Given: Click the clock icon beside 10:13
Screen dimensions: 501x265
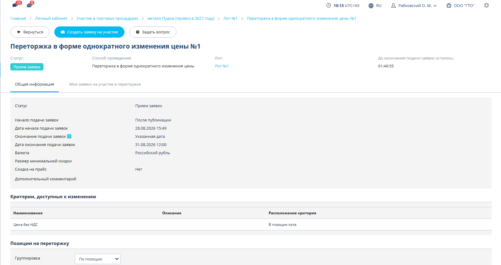Looking at the screenshot, I should tap(329, 5).
